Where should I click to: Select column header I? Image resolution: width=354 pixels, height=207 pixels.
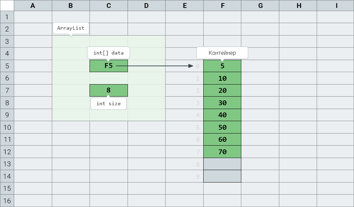(336, 6)
